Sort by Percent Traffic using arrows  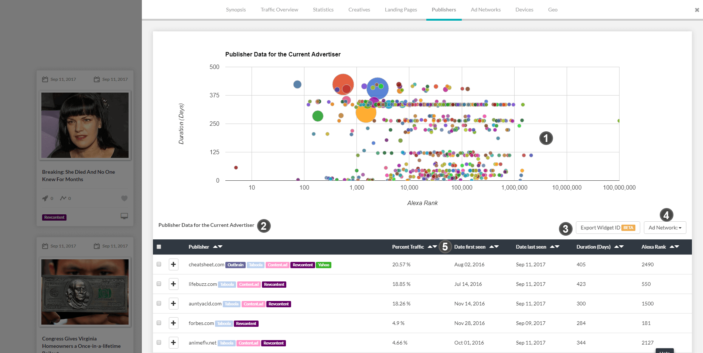[x=432, y=247]
